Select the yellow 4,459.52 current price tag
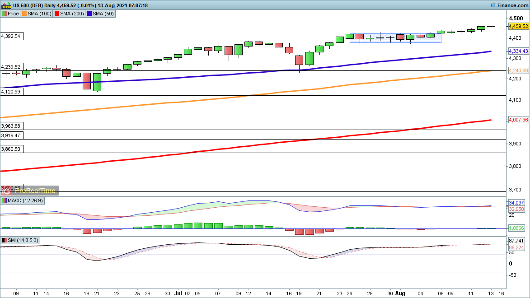The height and width of the screenshot is (298, 530). pyautogui.click(x=518, y=26)
